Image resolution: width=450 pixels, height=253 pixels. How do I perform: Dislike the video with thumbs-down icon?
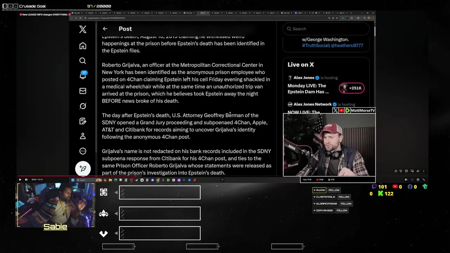(401, 171)
